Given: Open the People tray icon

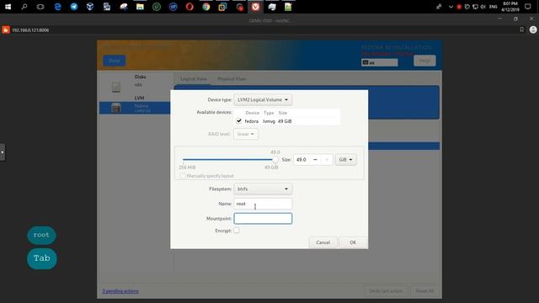Looking at the screenshot, I should point(439,7).
